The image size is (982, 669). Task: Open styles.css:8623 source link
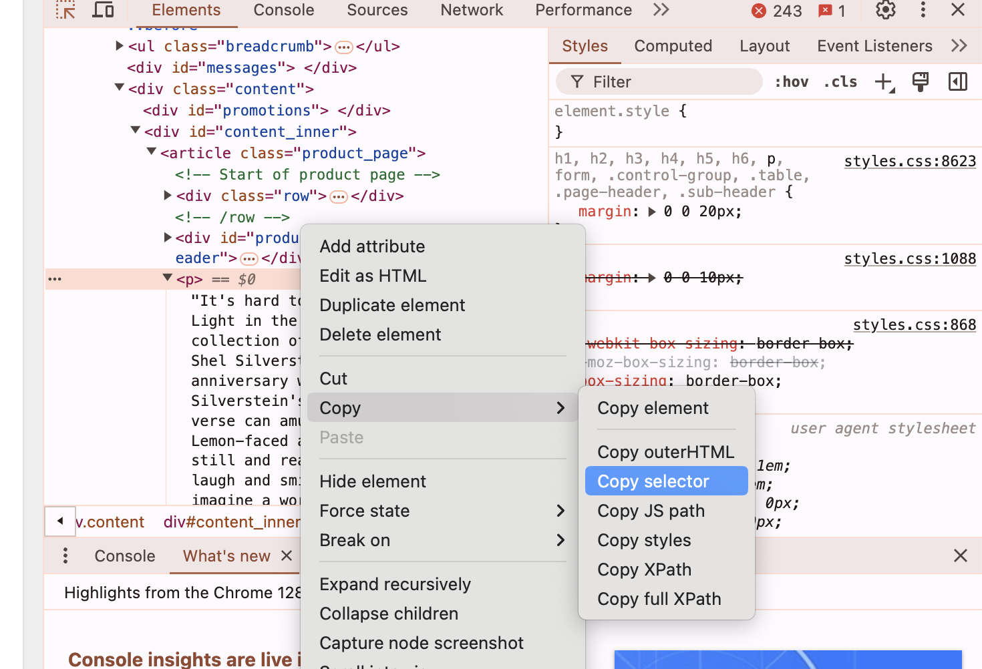(909, 162)
